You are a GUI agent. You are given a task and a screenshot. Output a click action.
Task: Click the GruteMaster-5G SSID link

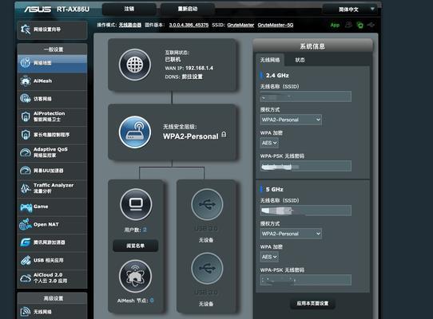coord(276,25)
